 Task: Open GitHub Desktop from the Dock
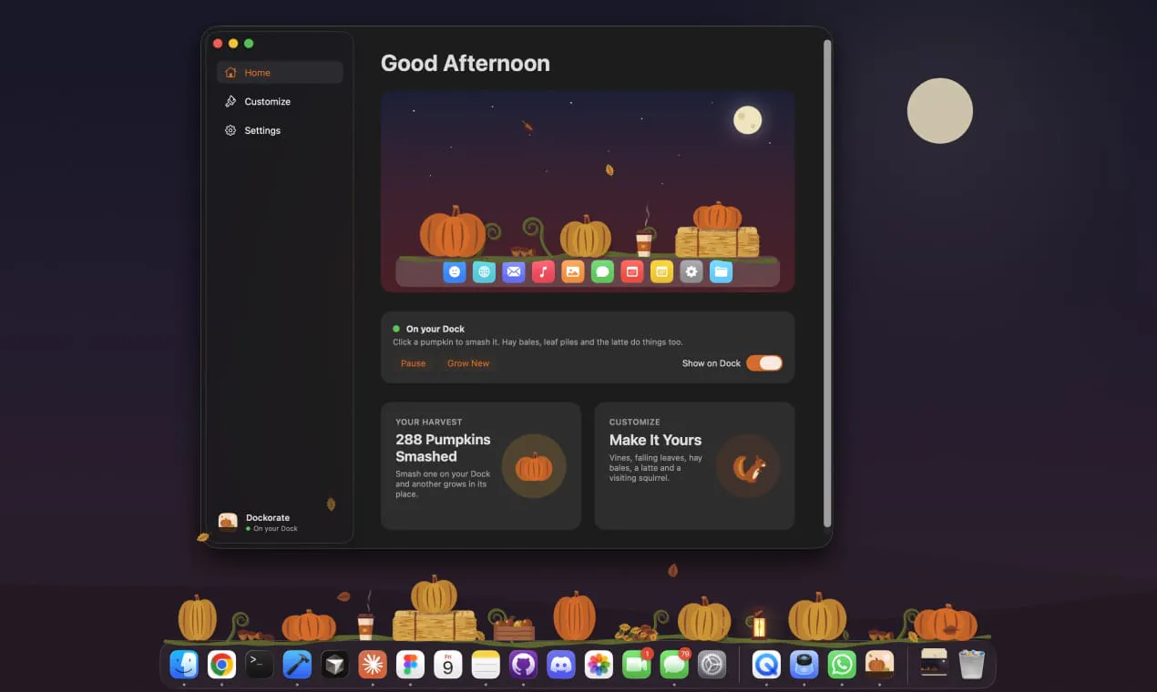click(523, 665)
